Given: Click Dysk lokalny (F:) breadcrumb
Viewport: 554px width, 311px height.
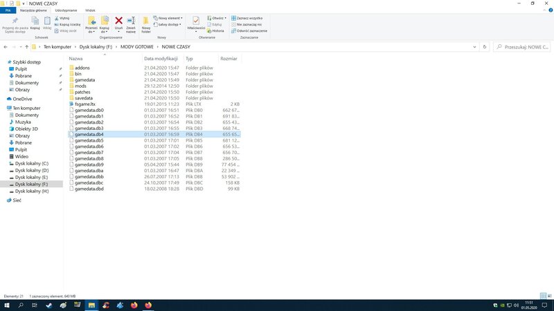Looking at the screenshot, I should coord(96,47).
